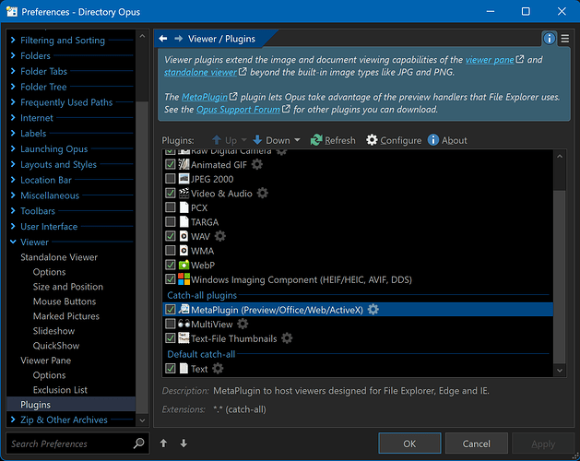
Task: Click the Cancel button
Action: [476, 443]
